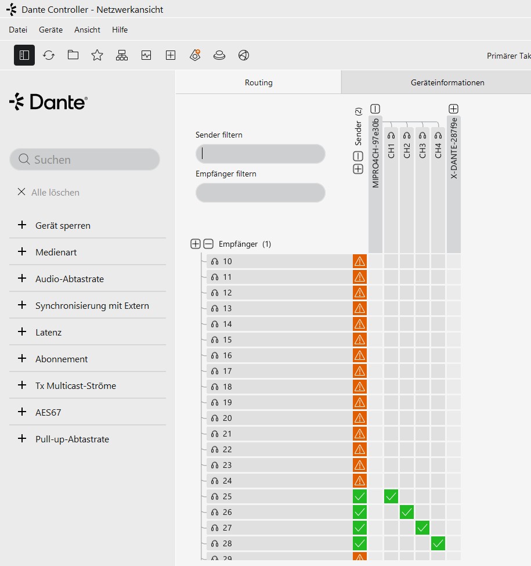Click the star favorites toolbar icon
531x566 pixels.
[x=97, y=55]
